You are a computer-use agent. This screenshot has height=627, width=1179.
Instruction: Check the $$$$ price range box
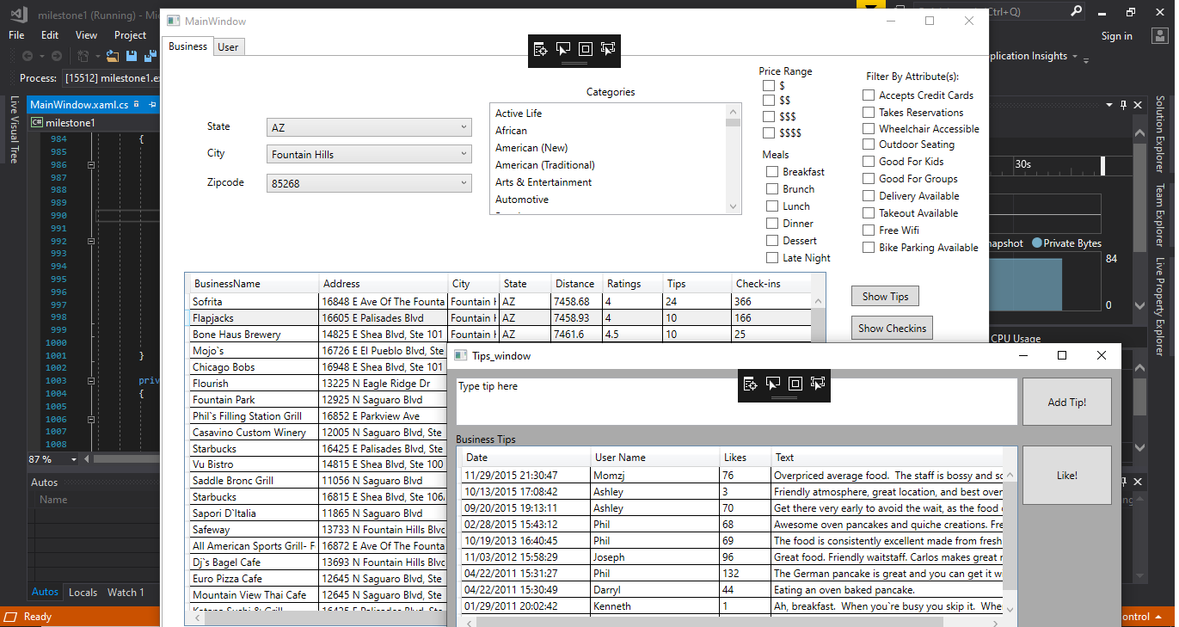point(768,133)
